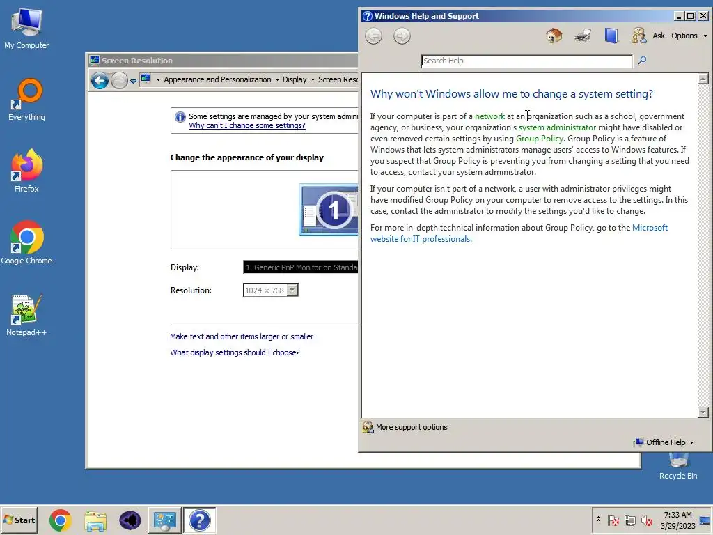Viewport: 713px width, 535px height.
Task: Open Help and Support home page
Action: tap(554, 36)
